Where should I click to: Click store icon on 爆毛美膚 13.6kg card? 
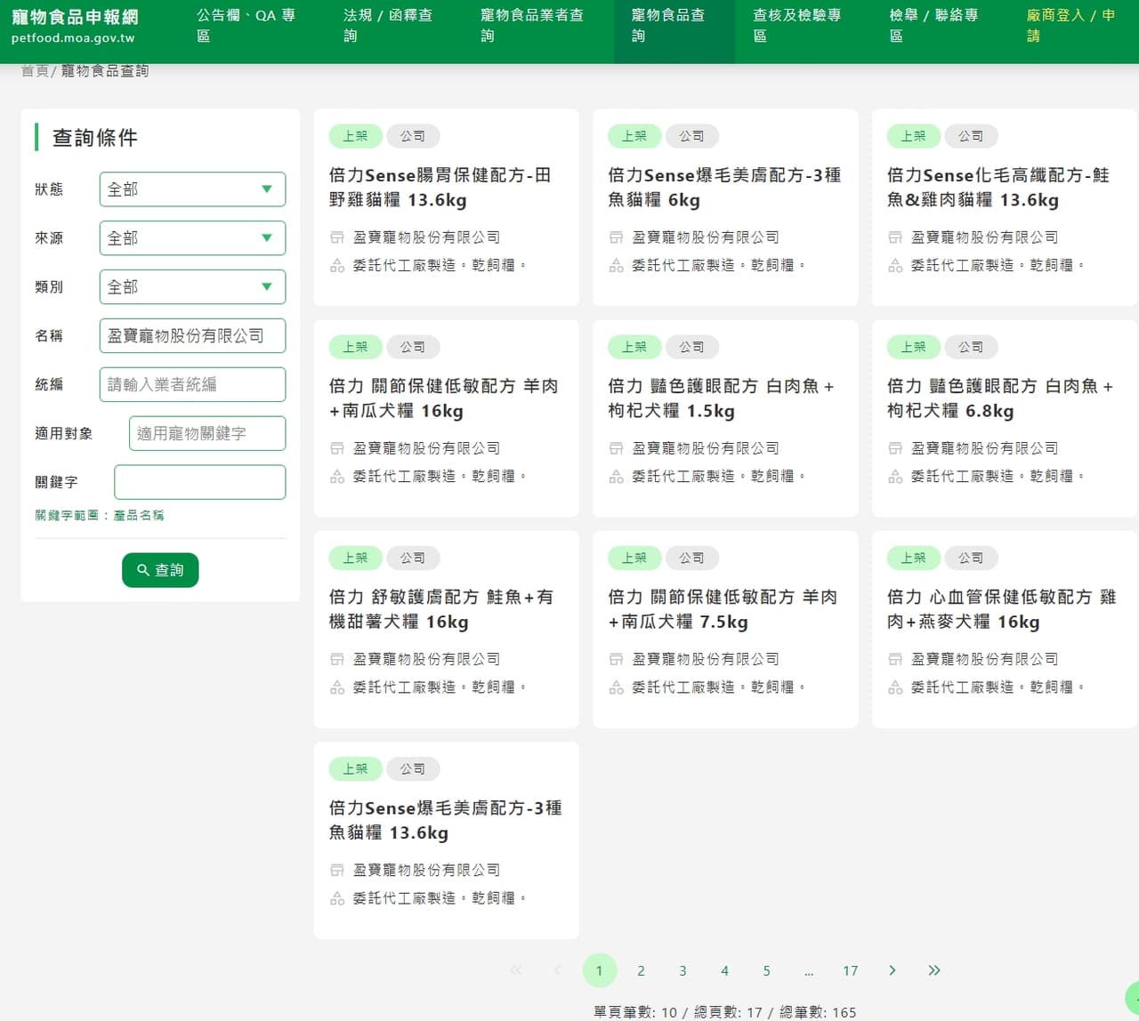coord(337,870)
